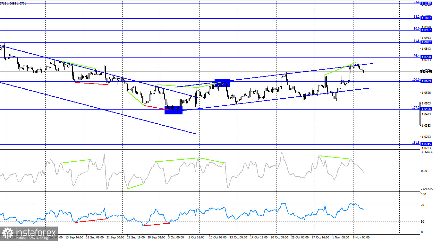The height and width of the screenshot is (241, 433).
Task: Select the blue rectangle at 3 Oct low
Action: coord(174,110)
